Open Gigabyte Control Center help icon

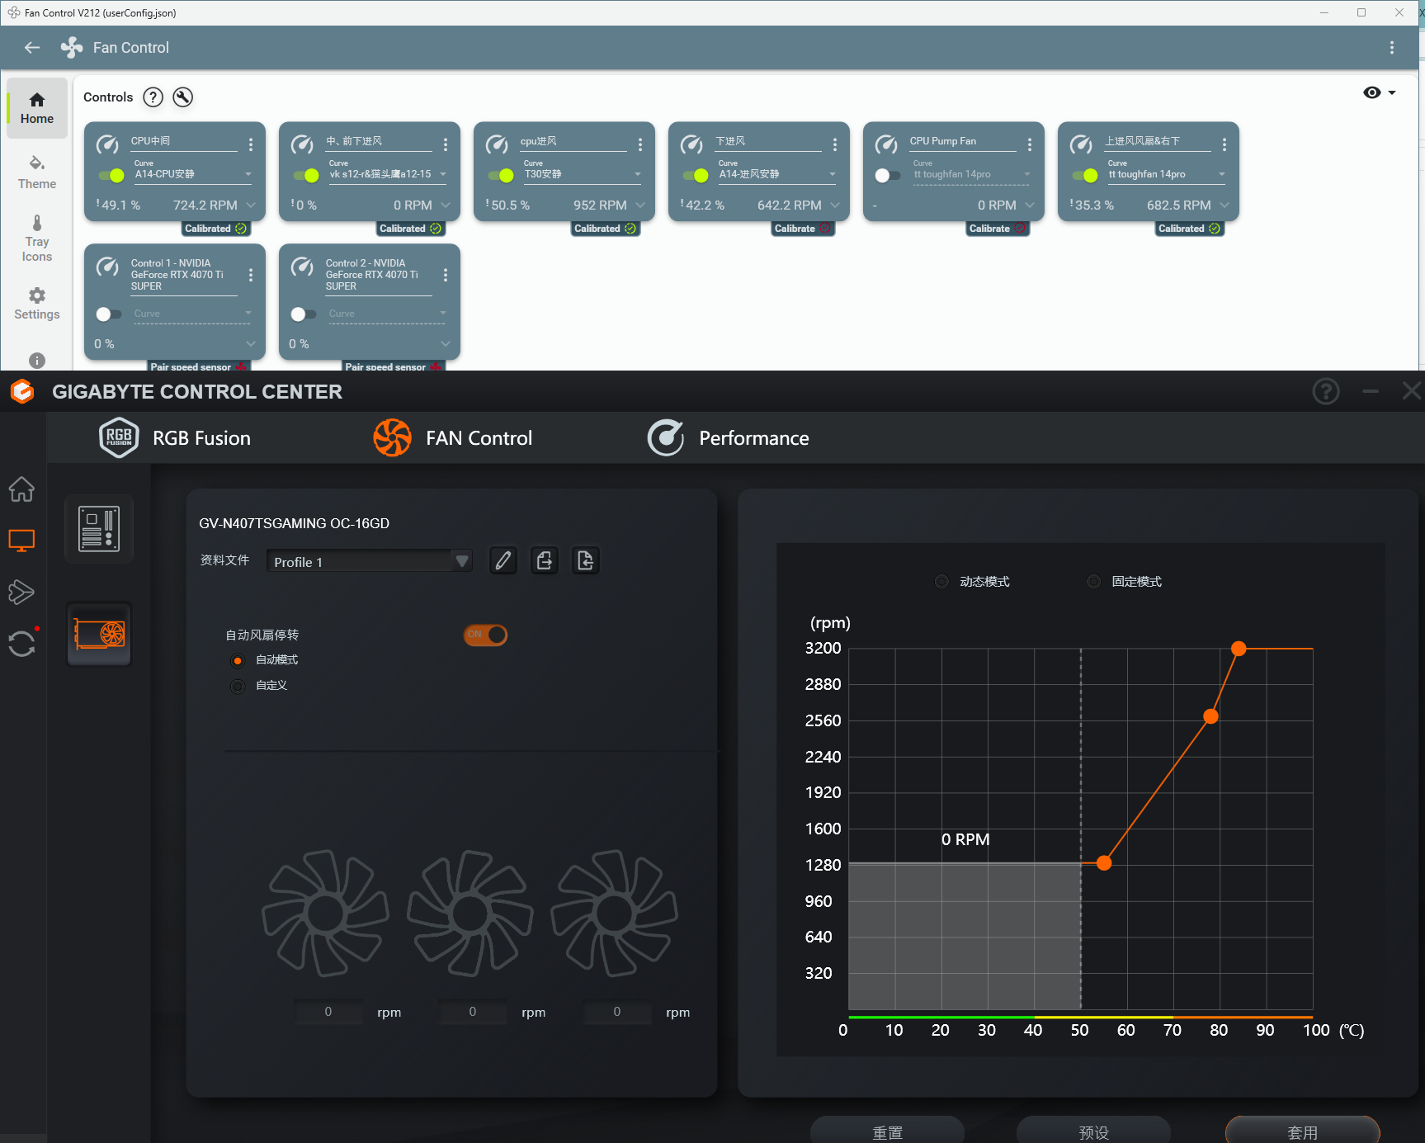click(x=1326, y=391)
